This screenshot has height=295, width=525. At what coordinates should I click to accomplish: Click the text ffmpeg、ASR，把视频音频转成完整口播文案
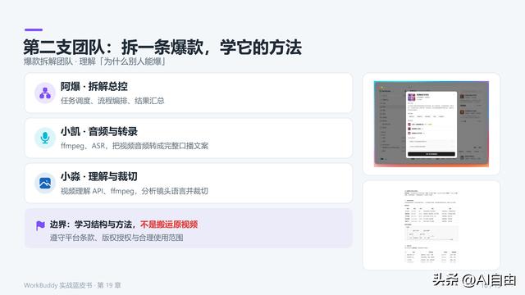pos(135,146)
